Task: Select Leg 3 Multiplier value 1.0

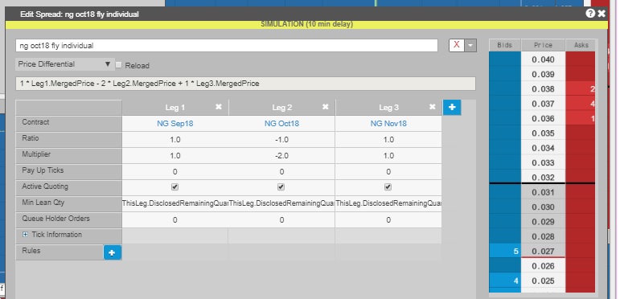Action: (x=388, y=156)
